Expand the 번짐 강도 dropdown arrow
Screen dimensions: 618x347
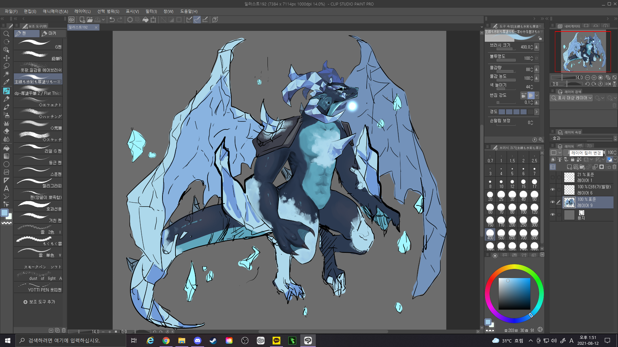click(537, 95)
